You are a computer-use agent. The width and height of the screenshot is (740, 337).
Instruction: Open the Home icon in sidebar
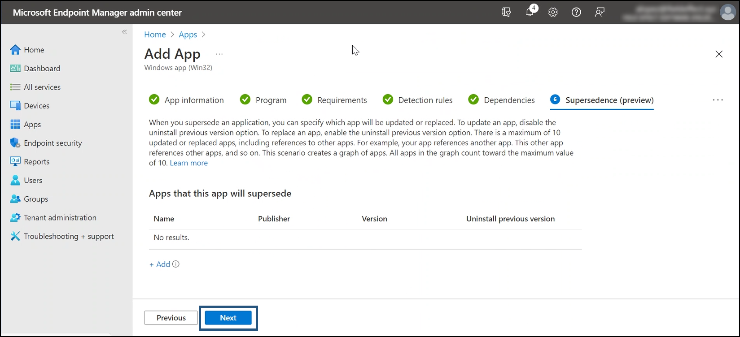[x=15, y=50]
